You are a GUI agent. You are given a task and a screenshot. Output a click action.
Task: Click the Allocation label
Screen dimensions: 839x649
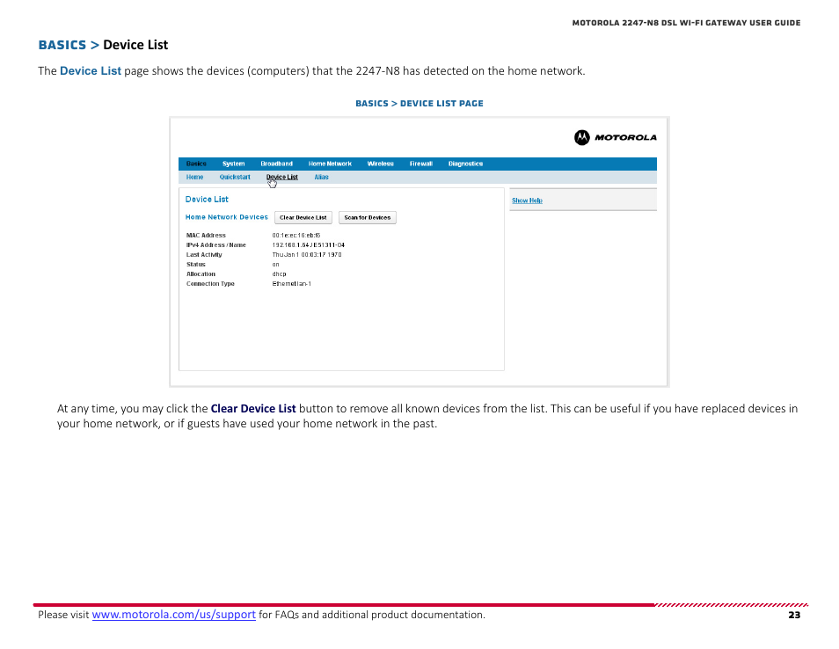[x=201, y=274]
